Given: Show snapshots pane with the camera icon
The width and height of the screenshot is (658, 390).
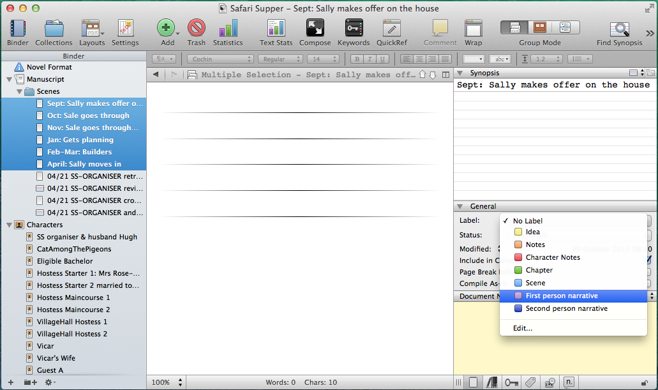Looking at the screenshot, I should (550, 382).
